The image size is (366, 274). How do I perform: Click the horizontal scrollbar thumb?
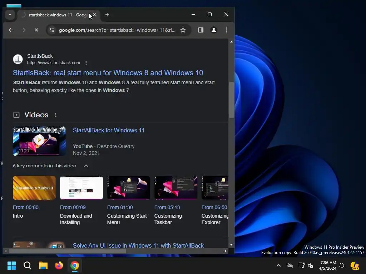[x=68, y=251]
